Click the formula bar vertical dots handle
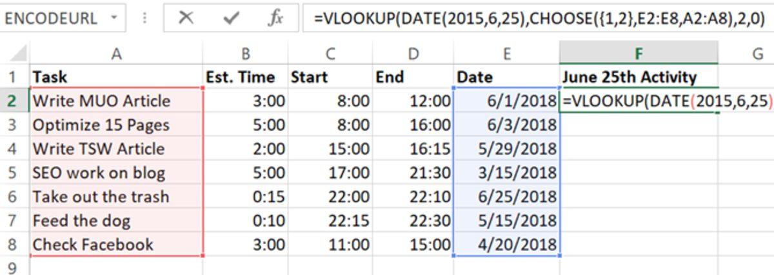 (x=144, y=19)
